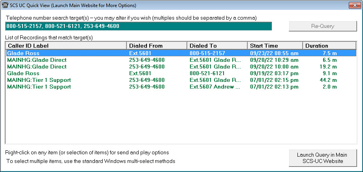Select MAINHG:Tier 1 Support row at 02:13 pm
363x172 pixels.
pos(181,87)
